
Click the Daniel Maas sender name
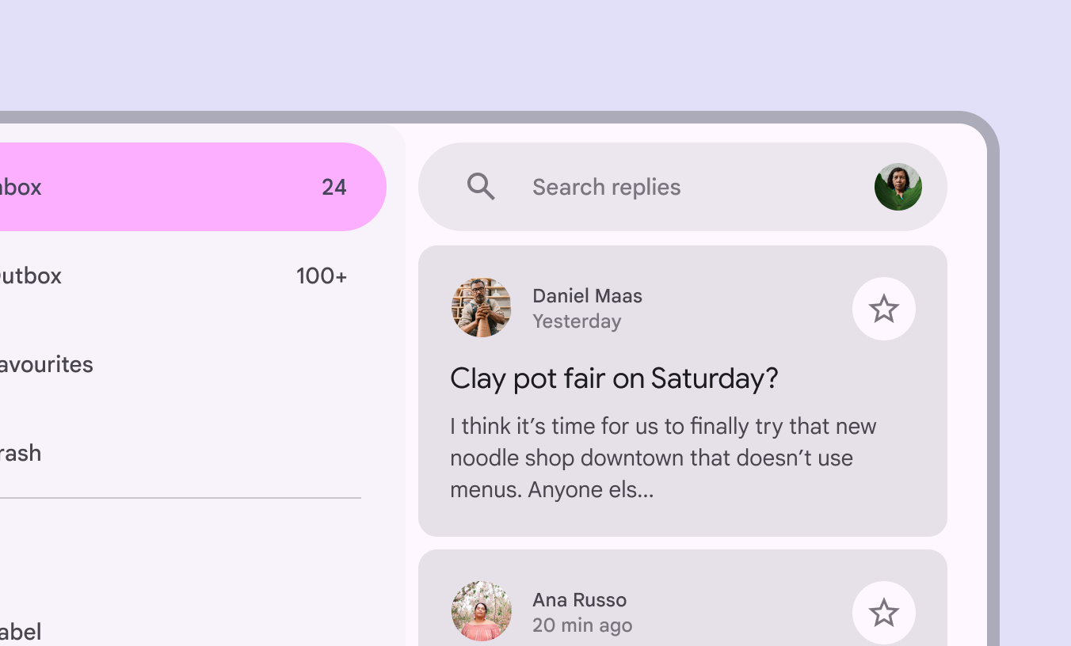[x=587, y=296]
